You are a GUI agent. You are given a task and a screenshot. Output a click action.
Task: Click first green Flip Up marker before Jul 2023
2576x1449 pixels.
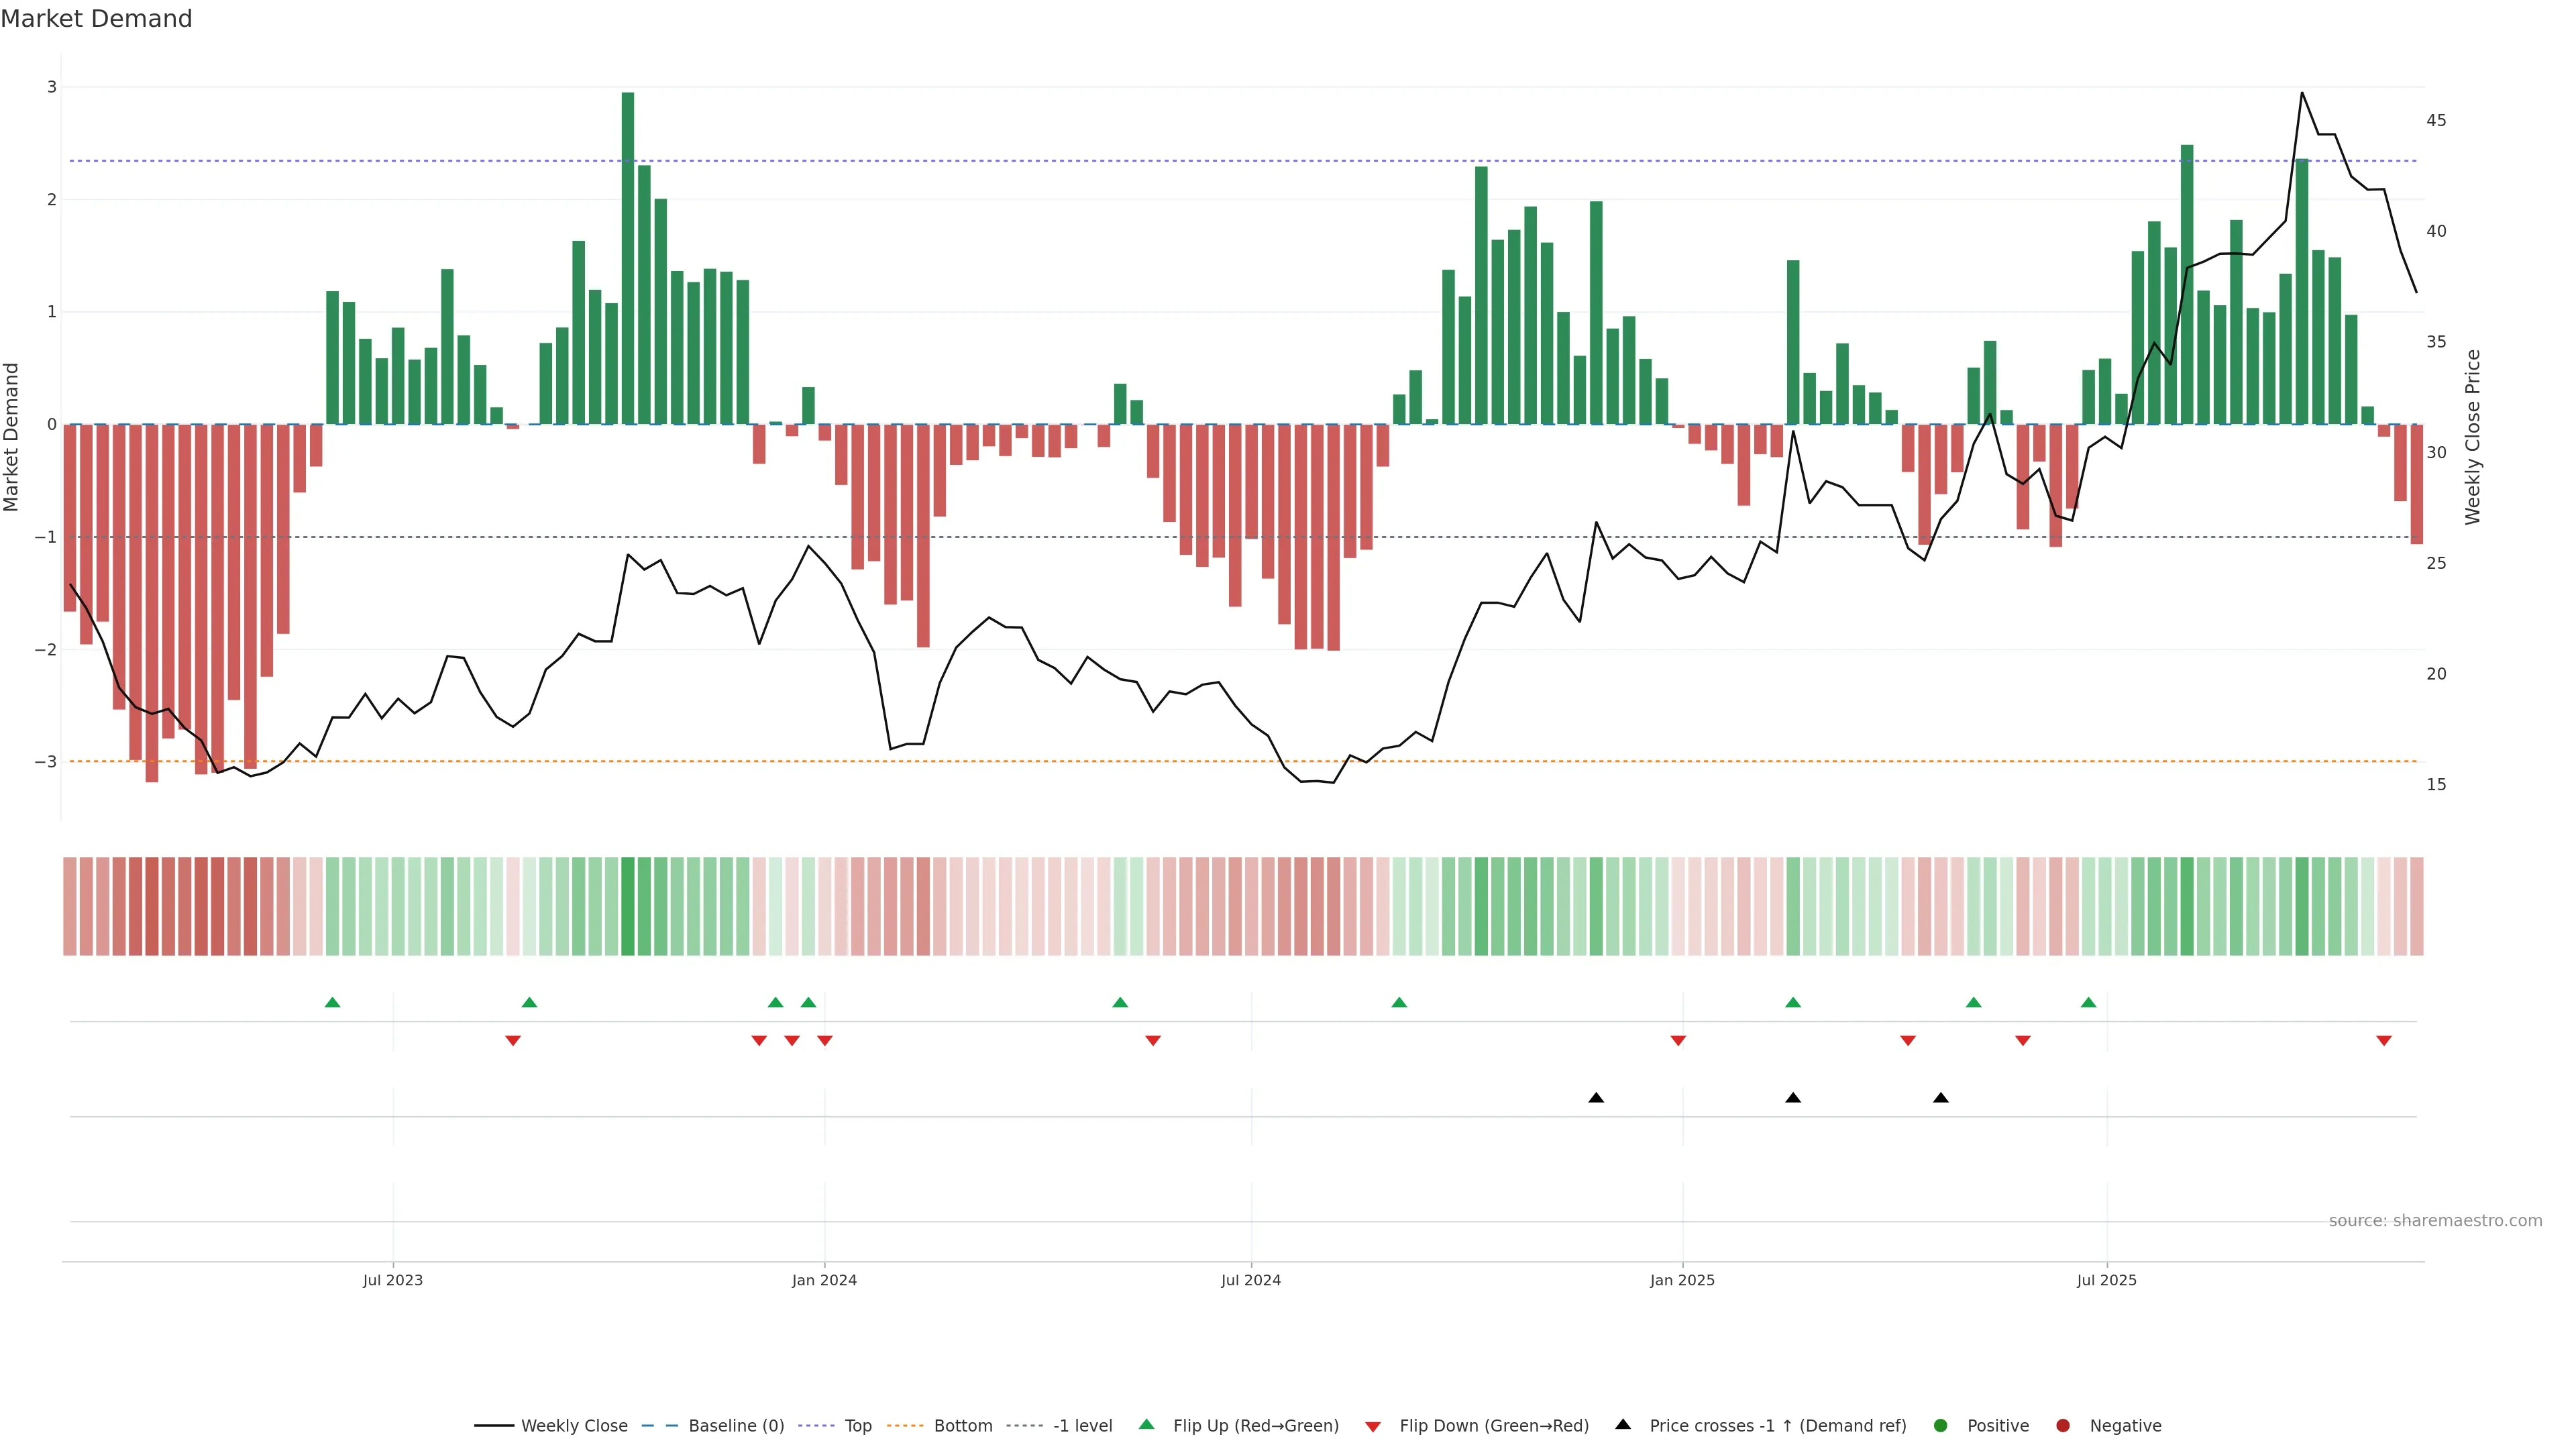tap(333, 1002)
